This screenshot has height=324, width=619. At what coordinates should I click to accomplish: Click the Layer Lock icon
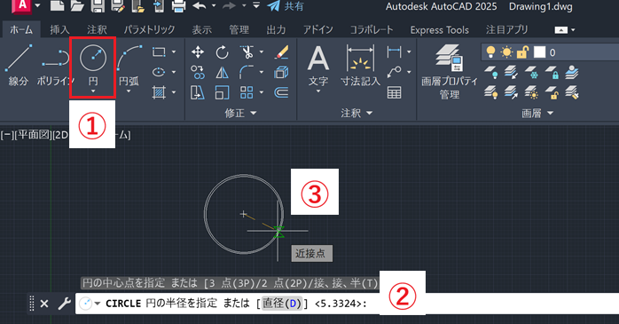click(x=552, y=72)
